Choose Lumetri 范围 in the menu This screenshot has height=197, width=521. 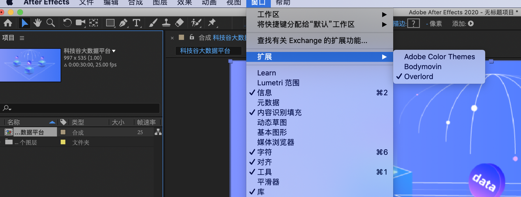coord(319,83)
